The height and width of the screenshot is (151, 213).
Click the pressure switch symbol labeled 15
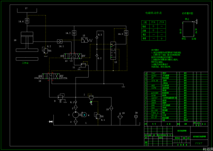[84, 40]
